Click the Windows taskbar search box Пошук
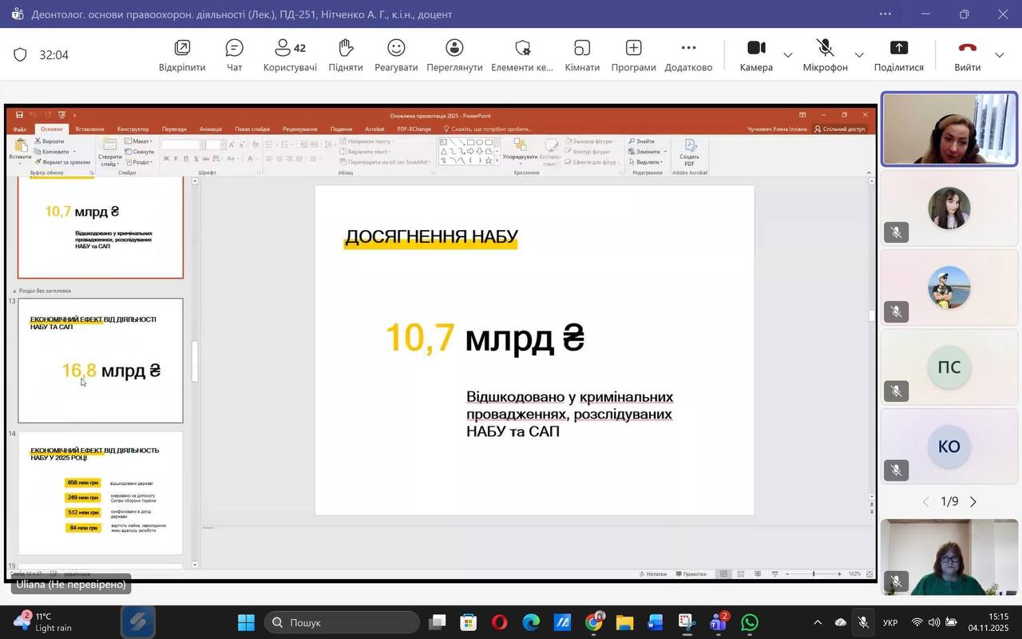 [343, 622]
